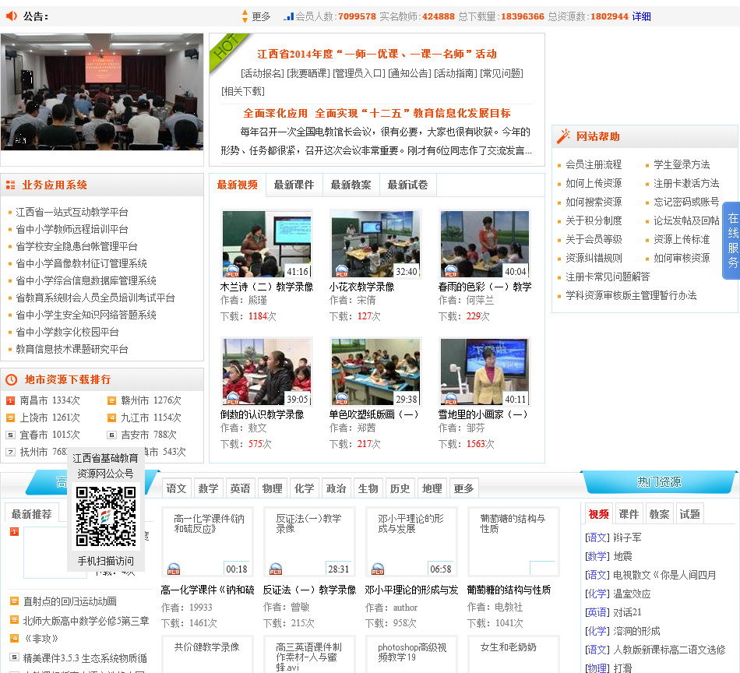Image resolution: width=740 pixels, height=673 pixels.
Task: Select the 最新推荐 tab
Action: 32,514
